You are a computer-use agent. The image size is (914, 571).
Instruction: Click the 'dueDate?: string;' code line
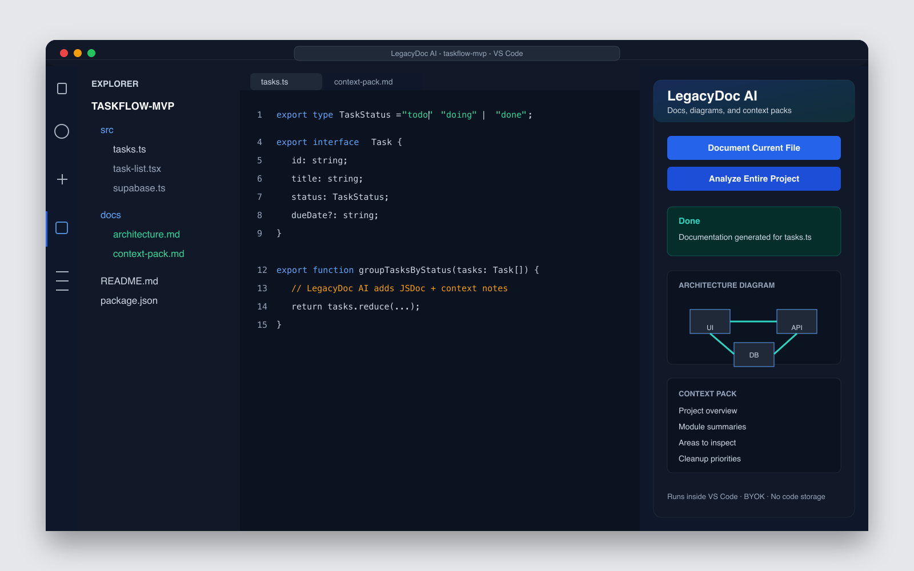(x=335, y=215)
